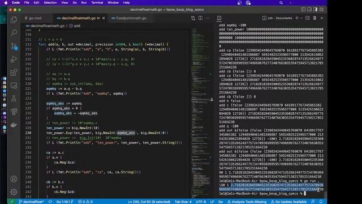Open the Run menu
362x204 pixels.
tap(84, 2)
